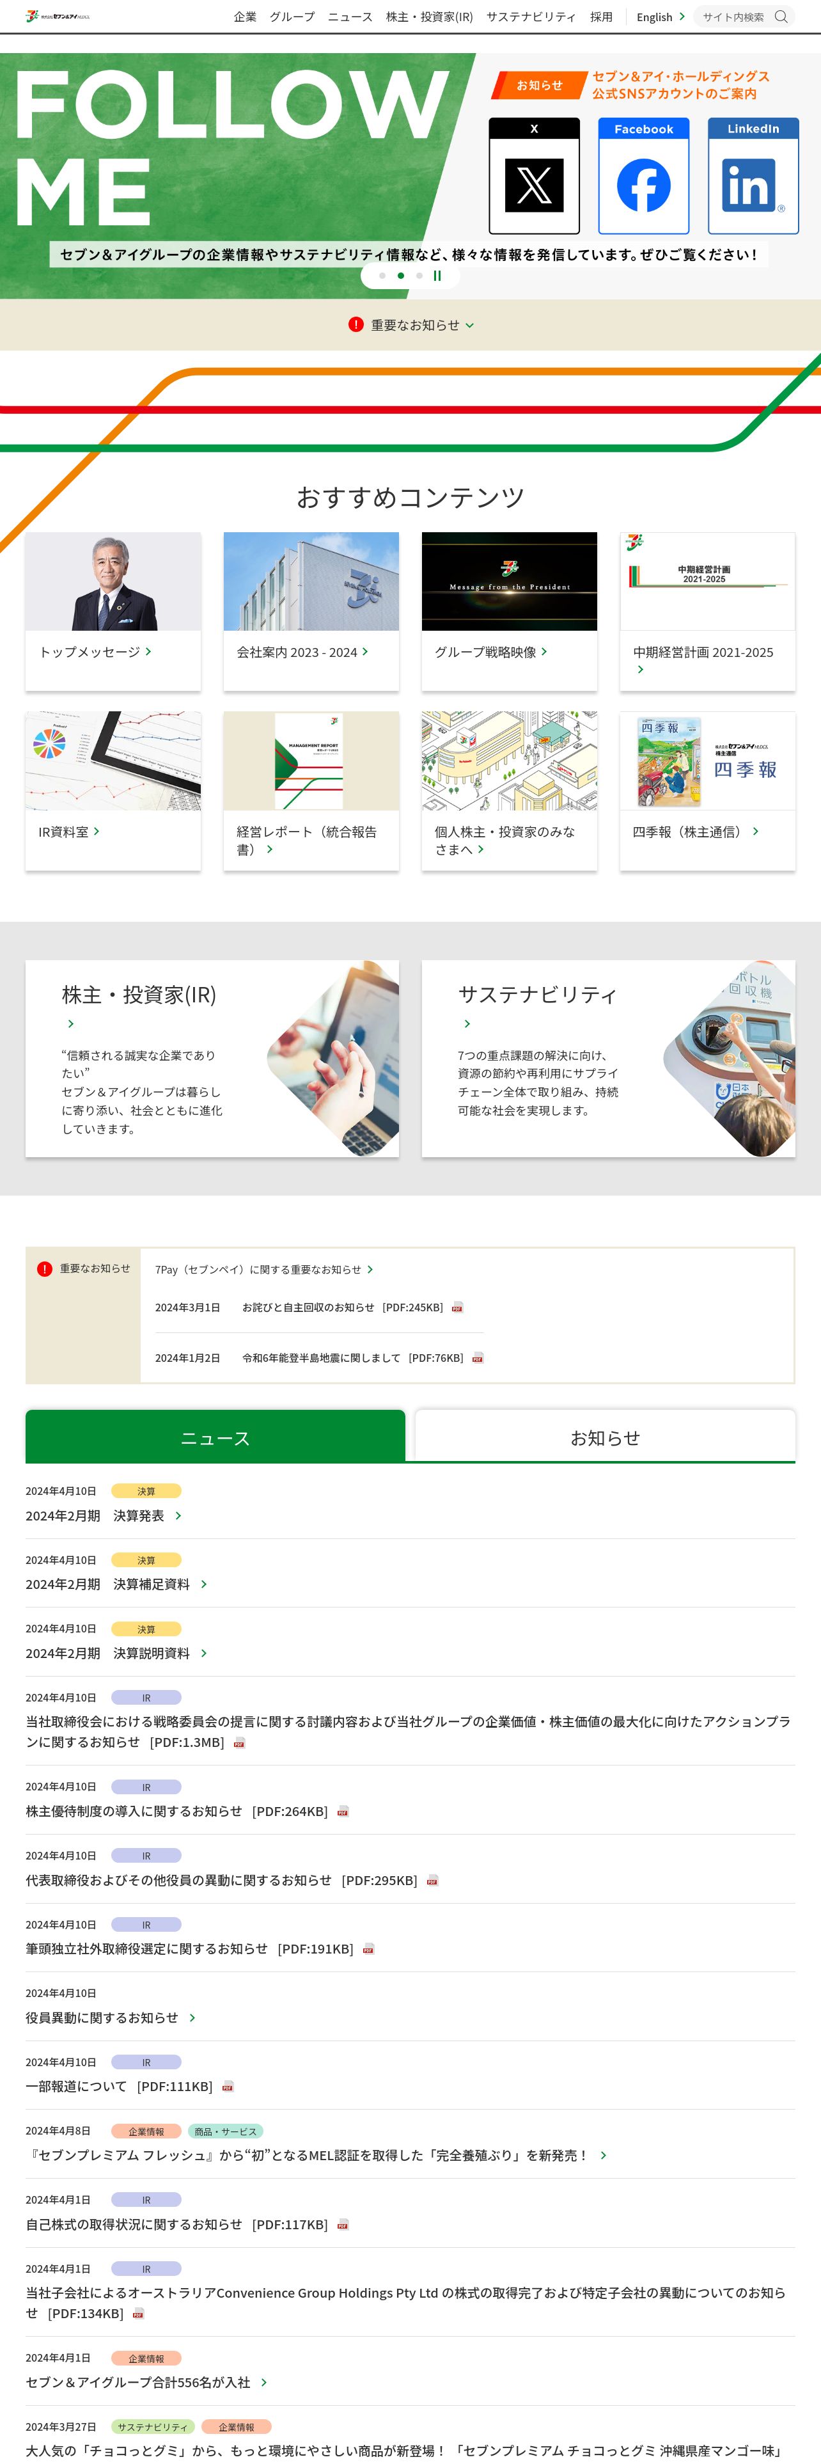Open the トップメッセージ card
The width and height of the screenshot is (821, 2464).
(113, 612)
